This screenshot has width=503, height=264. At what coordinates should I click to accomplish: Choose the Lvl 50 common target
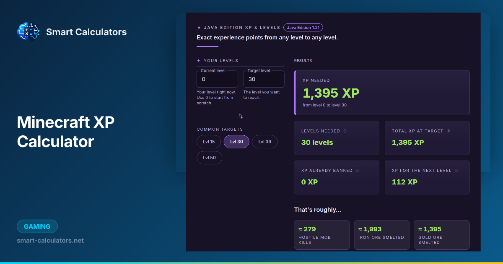209,158
